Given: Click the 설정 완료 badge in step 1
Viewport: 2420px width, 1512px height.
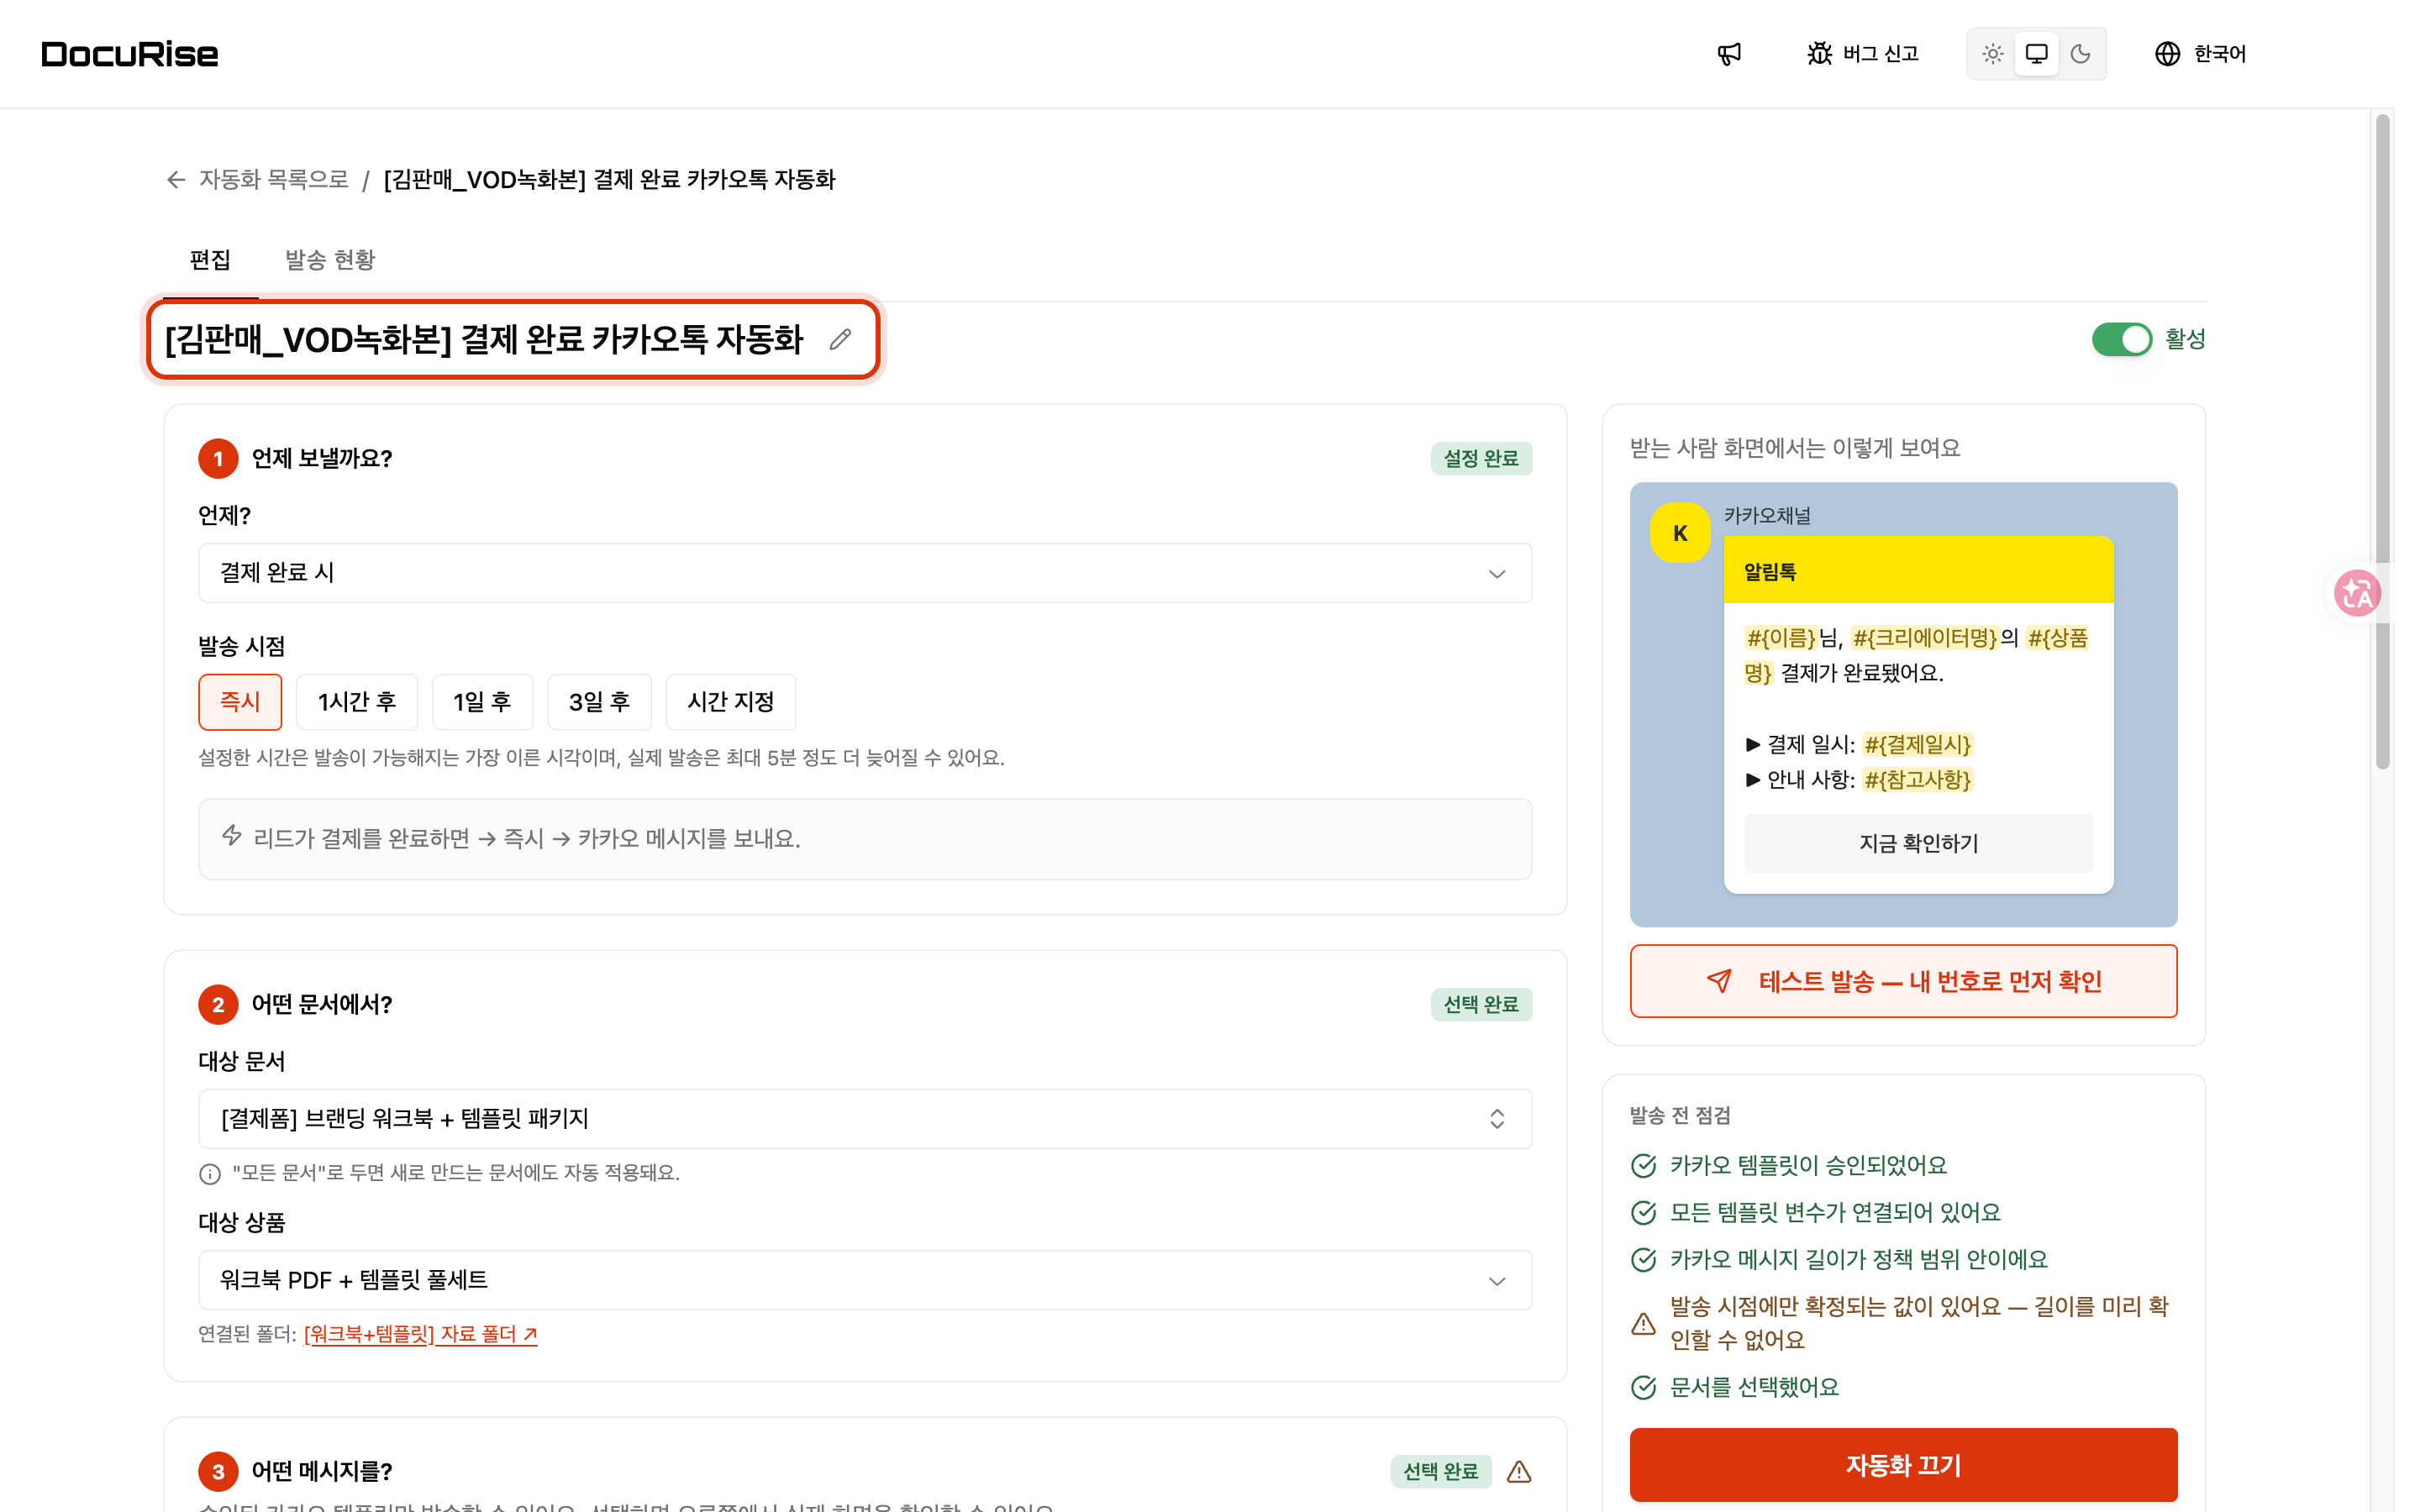Looking at the screenshot, I should [x=1481, y=459].
